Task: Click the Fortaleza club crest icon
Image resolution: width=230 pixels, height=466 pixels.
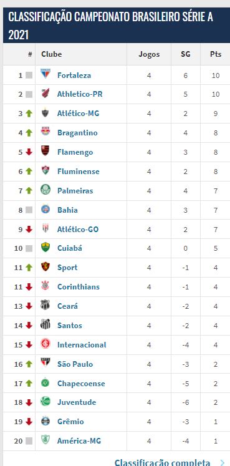Action: tap(46, 74)
